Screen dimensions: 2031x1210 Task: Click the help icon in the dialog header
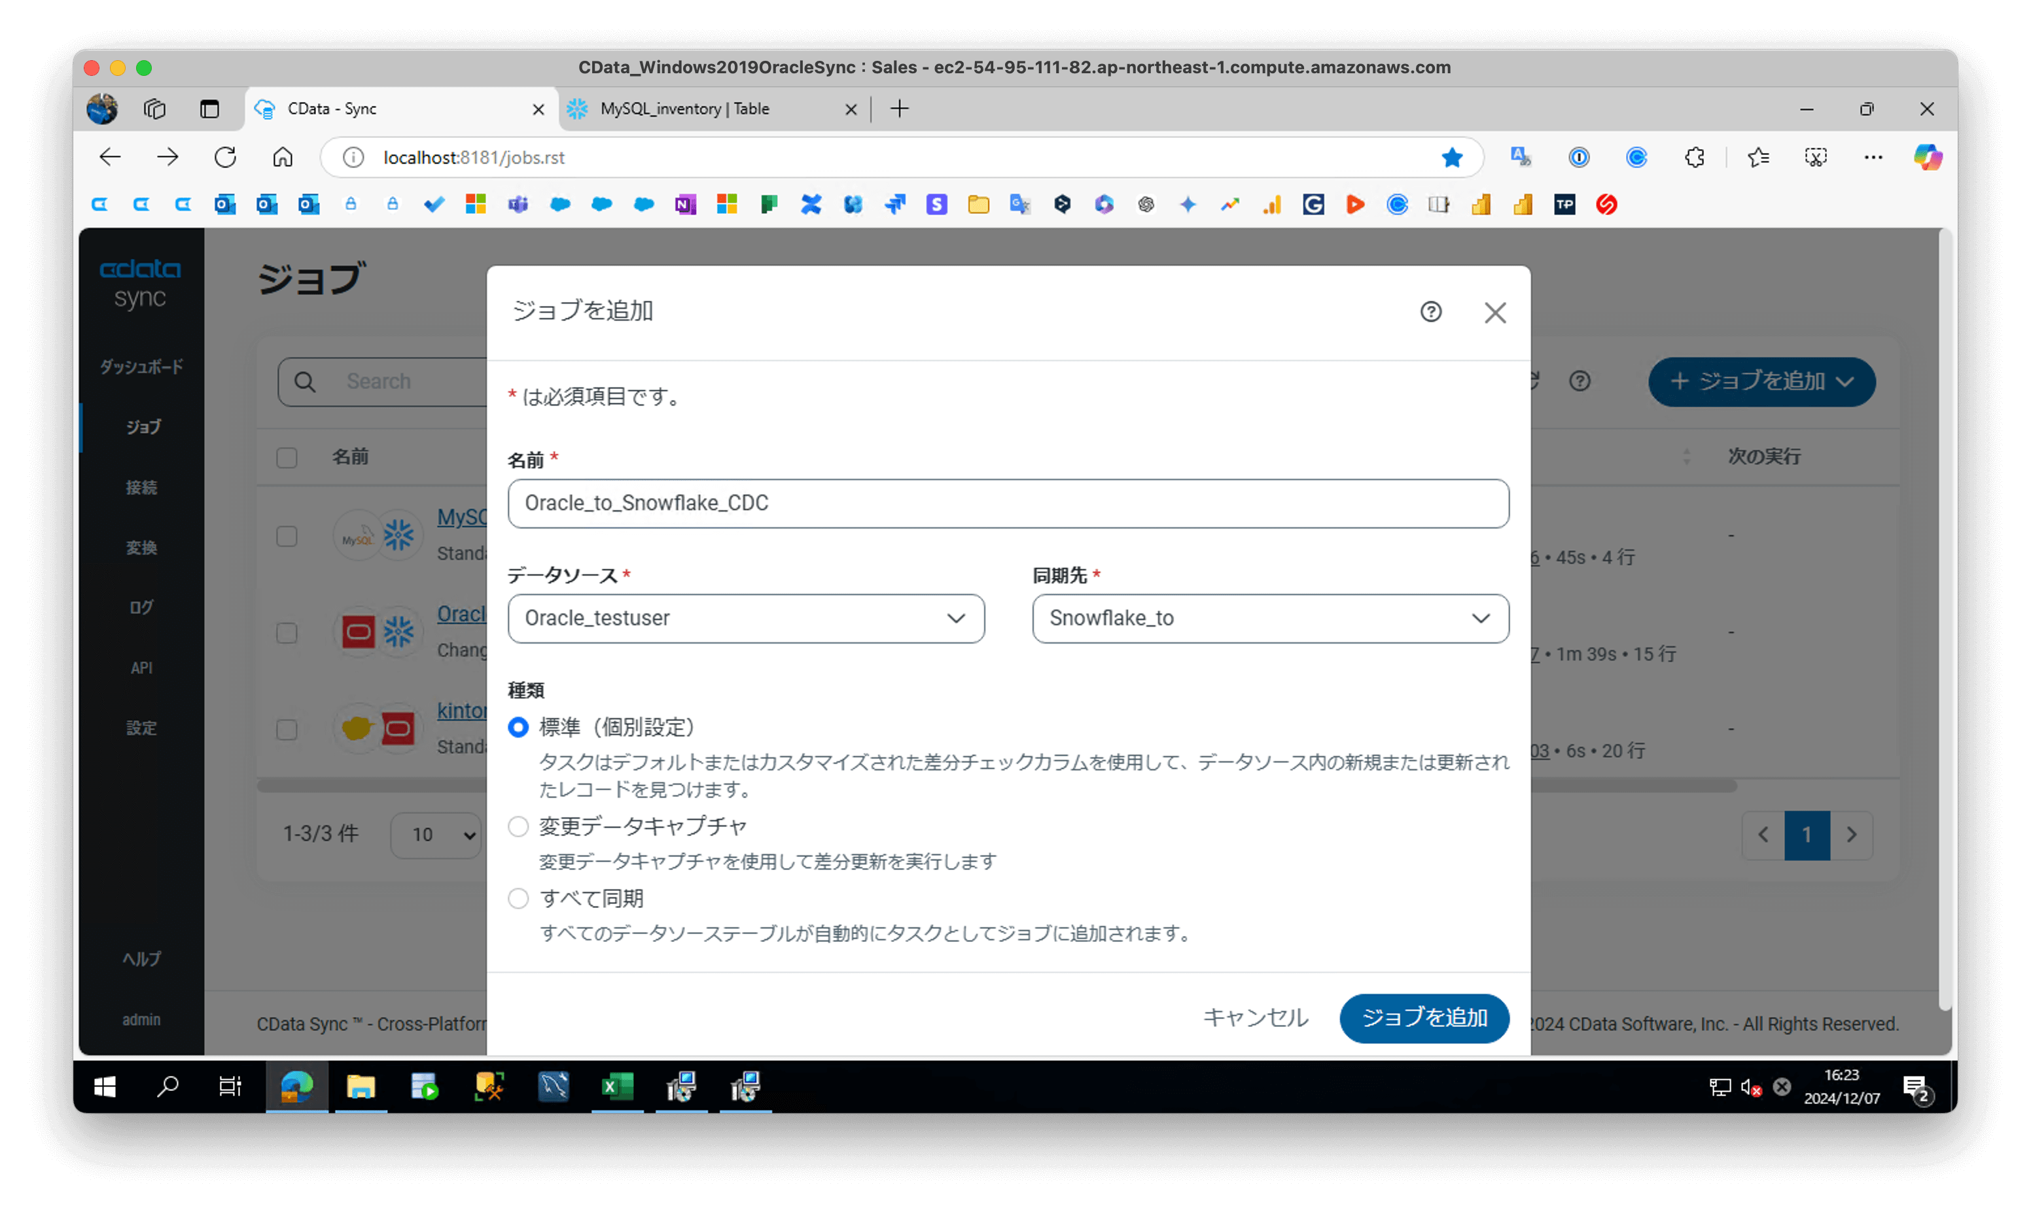[x=1431, y=311]
